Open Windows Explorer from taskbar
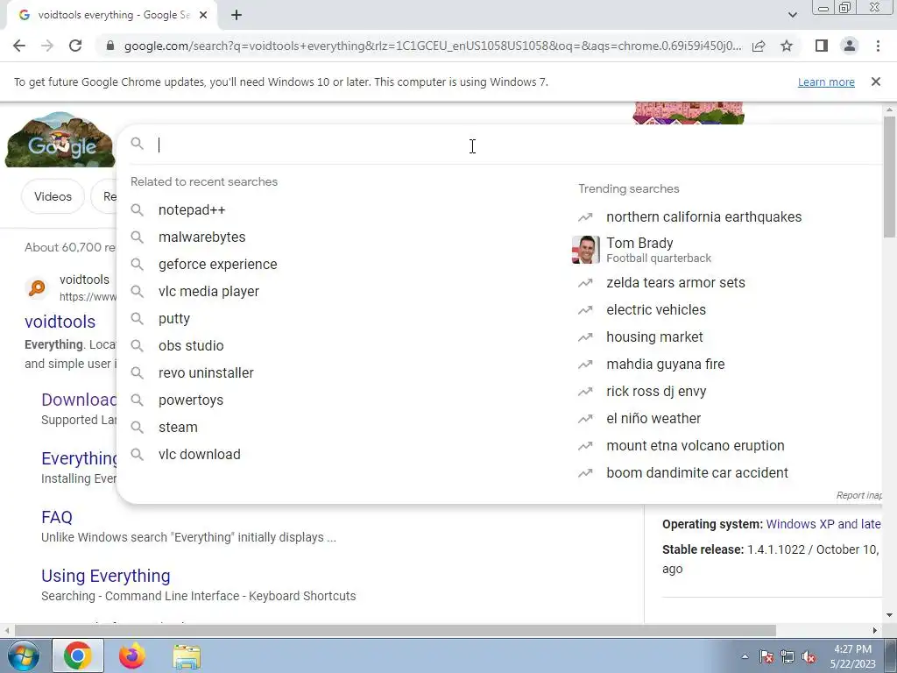897x673 pixels. click(x=187, y=655)
